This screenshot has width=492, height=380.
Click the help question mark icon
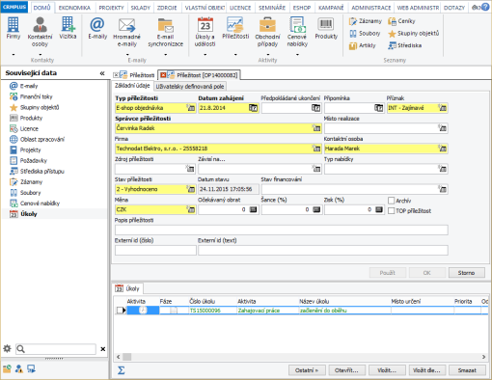click(485, 7)
